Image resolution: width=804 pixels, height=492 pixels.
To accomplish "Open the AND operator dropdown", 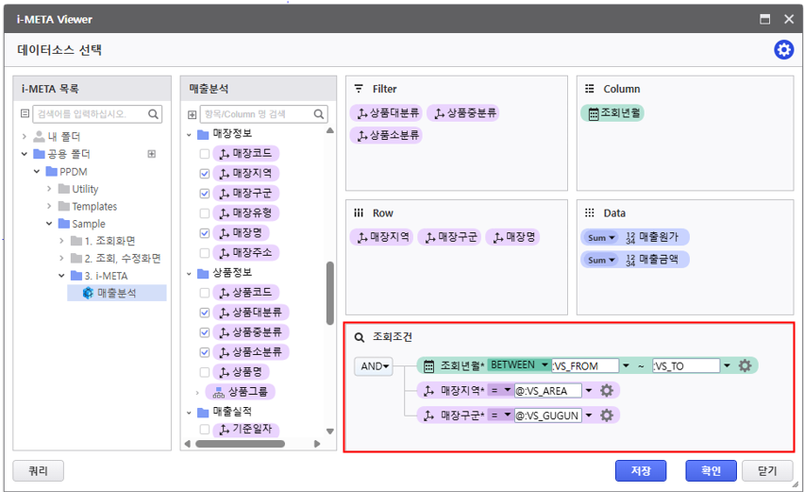I will click(x=374, y=366).
